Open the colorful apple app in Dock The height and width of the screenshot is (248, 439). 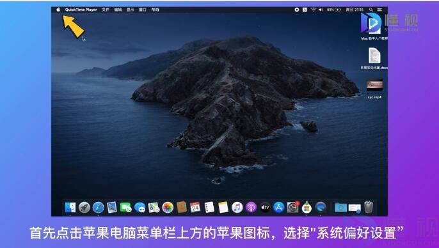(307, 208)
